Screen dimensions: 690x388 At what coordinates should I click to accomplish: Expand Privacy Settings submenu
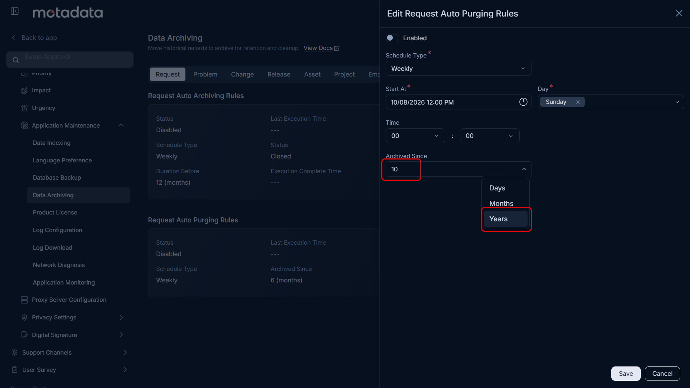coord(121,318)
